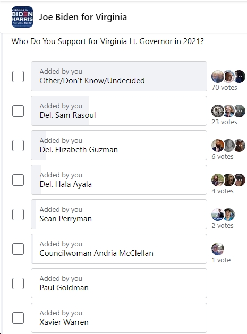
Task: Mark the checkbox beside Del. Hala Ayala
Action: point(18,180)
